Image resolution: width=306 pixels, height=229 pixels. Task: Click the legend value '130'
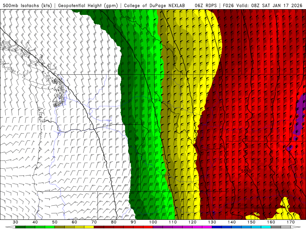tap(212, 222)
